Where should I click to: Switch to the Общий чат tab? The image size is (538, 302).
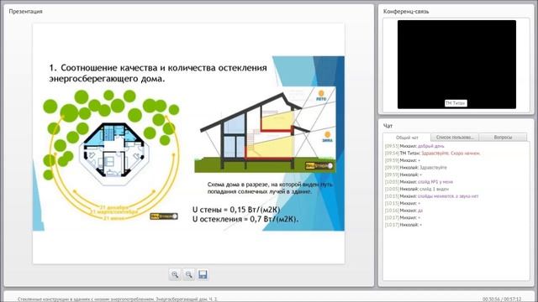click(x=407, y=138)
